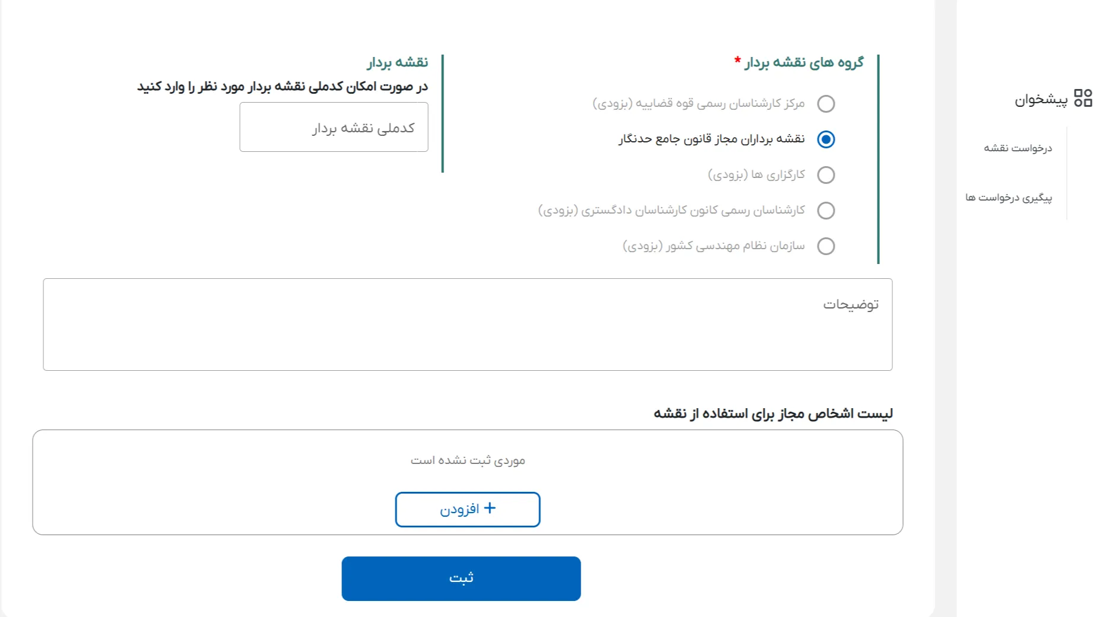Image resolution: width=1109 pixels, height=617 pixels.
Task: Click the پیشخوان dashboard grid icon
Action: 1082,98
